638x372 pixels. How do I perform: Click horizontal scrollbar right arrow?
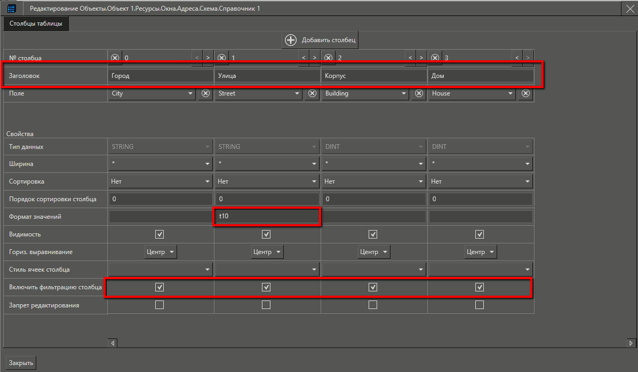tap(631, 343)
